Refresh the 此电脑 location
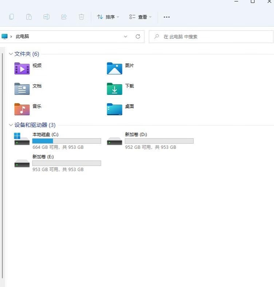Viewport: 274px width, 287px height. 138,36
